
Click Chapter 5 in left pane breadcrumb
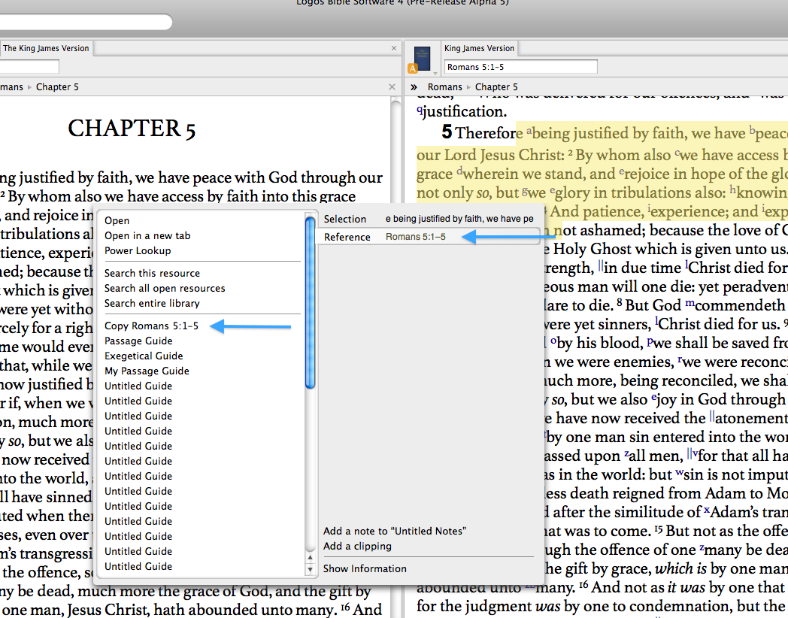(x=57, y=87)
